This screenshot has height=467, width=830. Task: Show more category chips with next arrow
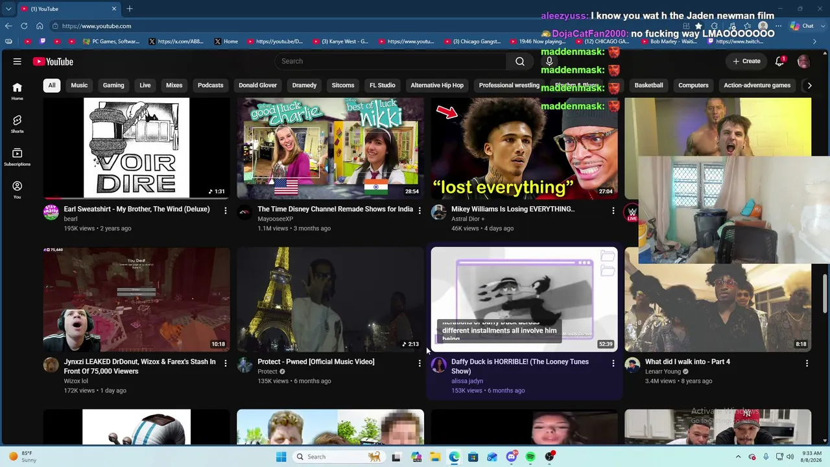[809, 85]
